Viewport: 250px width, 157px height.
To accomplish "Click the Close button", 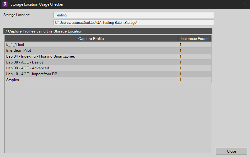I will [x=231, y=151].
